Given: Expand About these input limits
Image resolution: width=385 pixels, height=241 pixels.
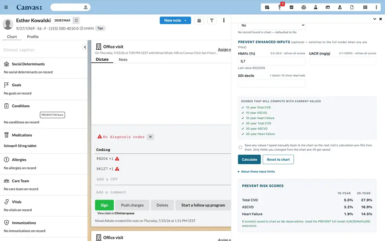Looking at the screenshot, I should point(256,172).
